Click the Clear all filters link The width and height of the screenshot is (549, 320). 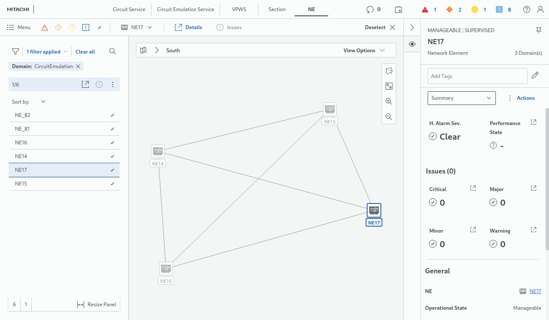coord(85,52)
